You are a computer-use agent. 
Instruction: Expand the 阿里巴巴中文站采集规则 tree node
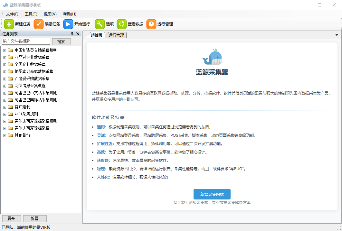[5, 93]
